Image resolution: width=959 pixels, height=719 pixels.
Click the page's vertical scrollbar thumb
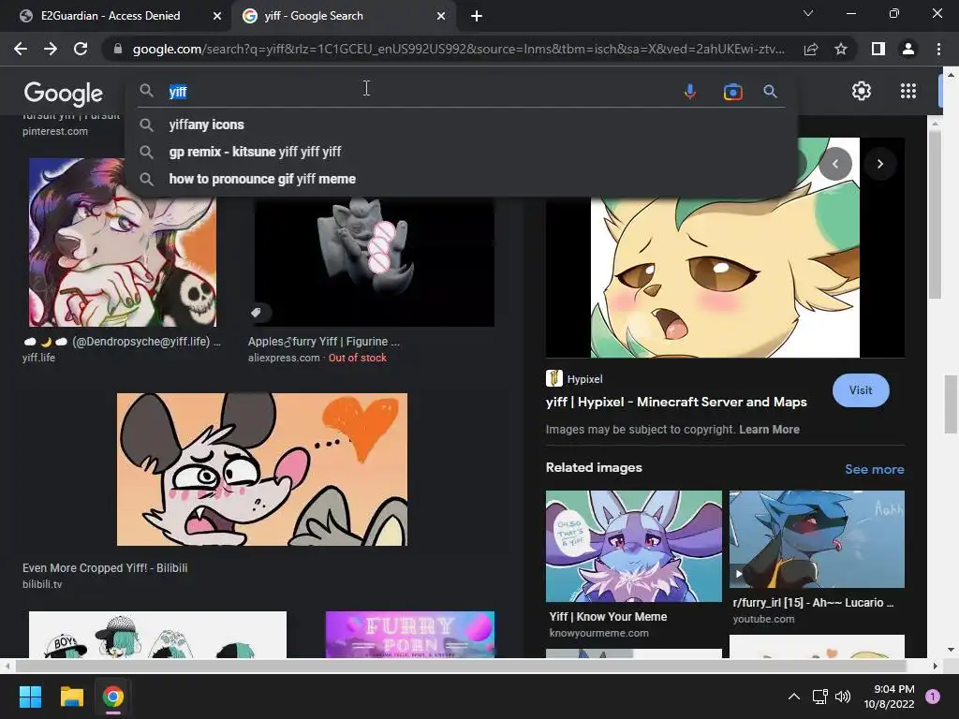951,404
